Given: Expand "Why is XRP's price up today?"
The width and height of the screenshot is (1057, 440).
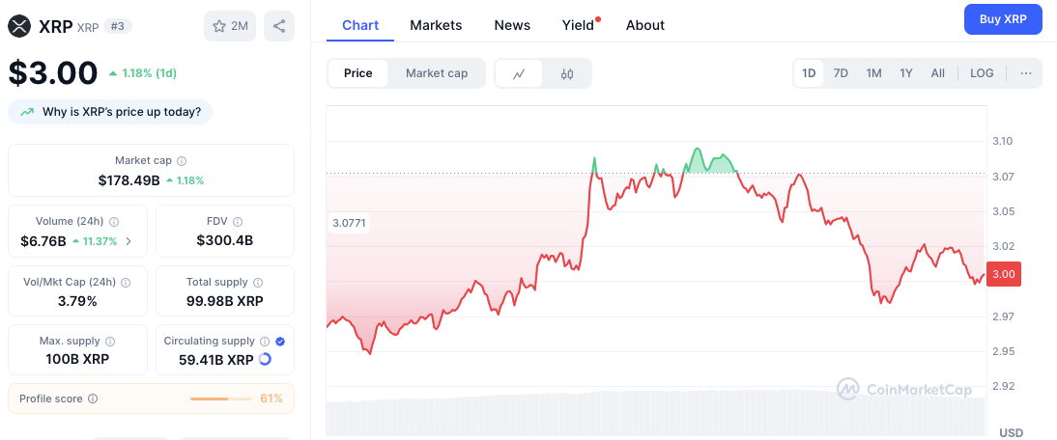Looking at the screenshot, I should pyautogui.click(x=110, y=112).
